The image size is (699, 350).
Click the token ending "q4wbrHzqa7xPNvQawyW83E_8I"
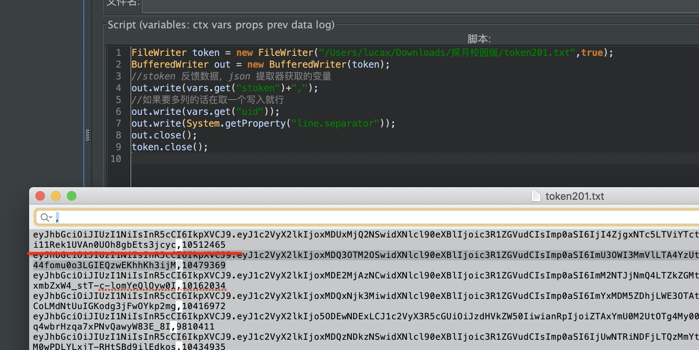pos(102,327)
